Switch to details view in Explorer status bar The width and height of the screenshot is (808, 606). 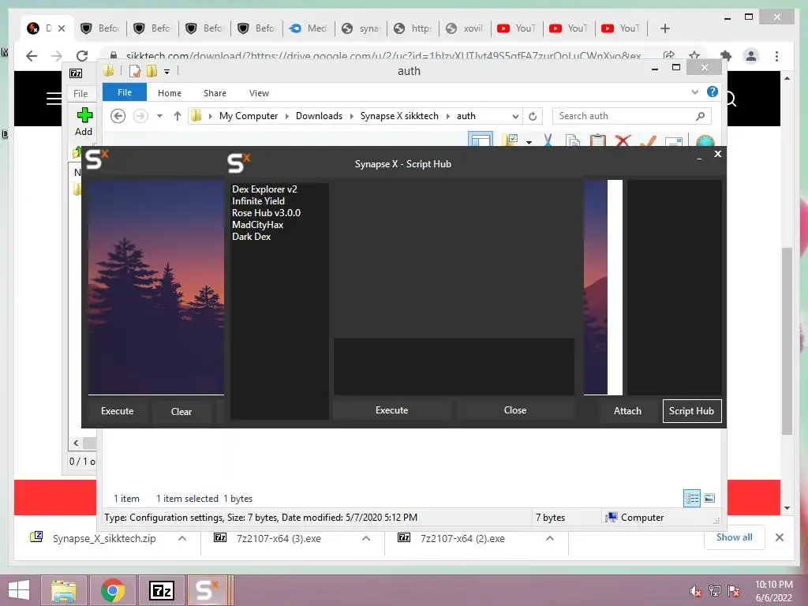pos(691,498)
